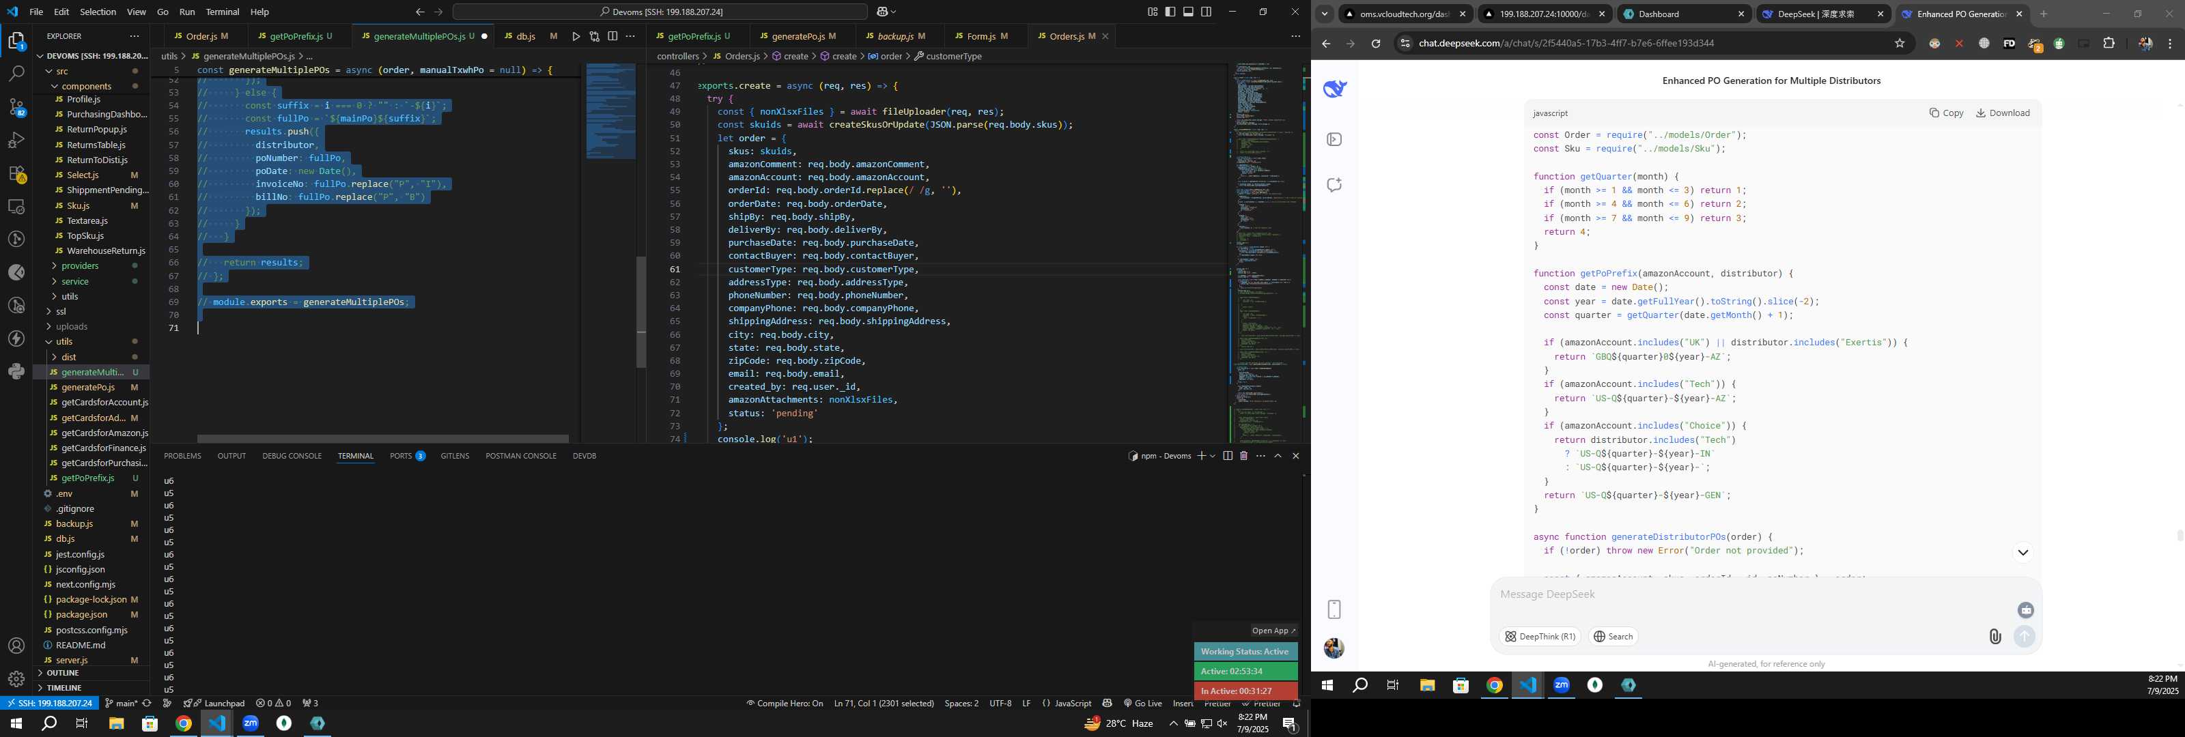Open Extensions view in activity bar

point(16,173)
